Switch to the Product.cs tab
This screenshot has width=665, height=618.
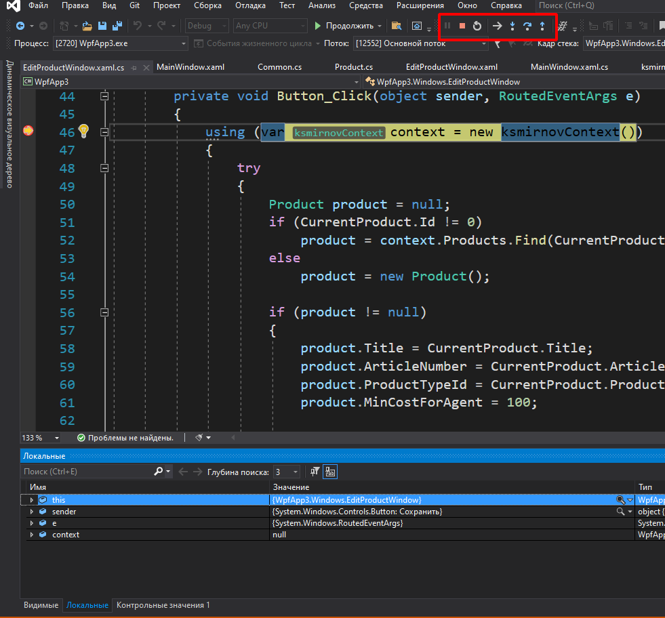[353, 67]
